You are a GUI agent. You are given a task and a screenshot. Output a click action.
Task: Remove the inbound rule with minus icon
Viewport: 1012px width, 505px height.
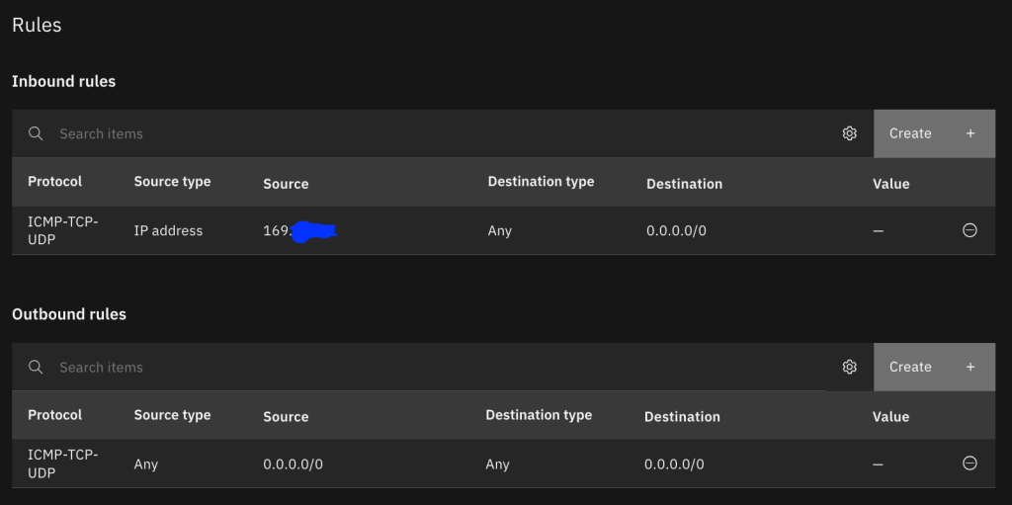pos(970,230)
